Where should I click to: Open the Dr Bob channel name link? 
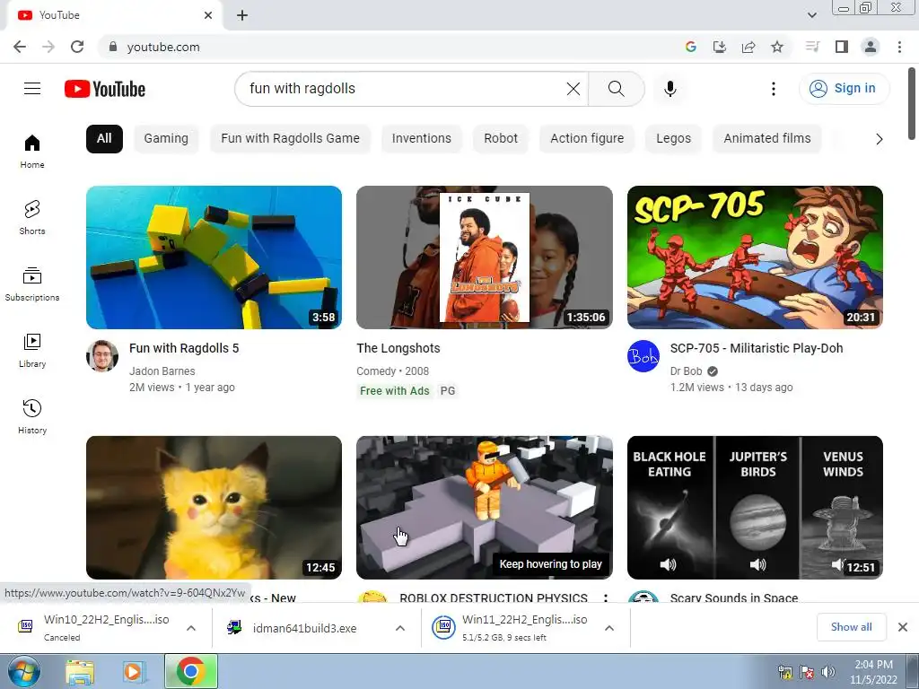pos(687,371)
